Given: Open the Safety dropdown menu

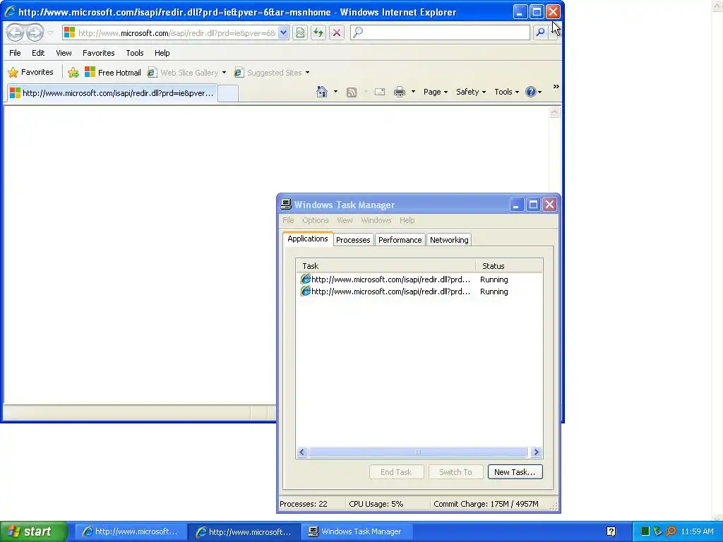Looking at the screenshot, I should [x=471, y=92].
